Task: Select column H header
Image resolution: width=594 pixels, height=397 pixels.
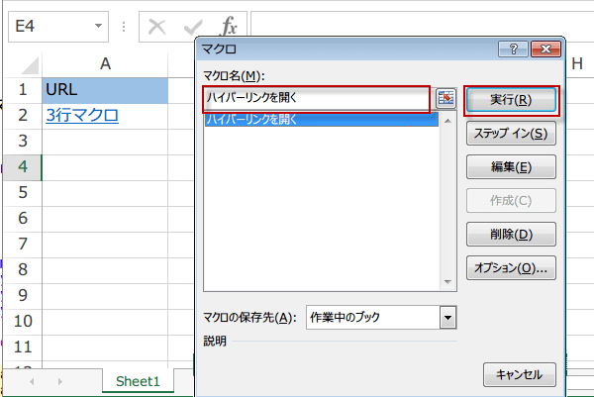Action: point(577,64)
